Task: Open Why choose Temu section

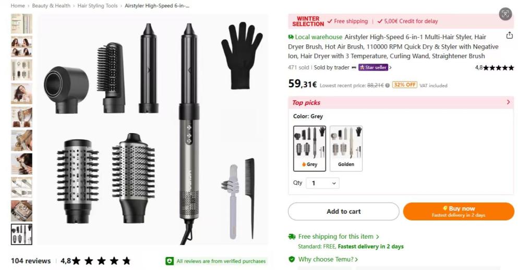Action: pyautogui.click(x=328, y=259)
